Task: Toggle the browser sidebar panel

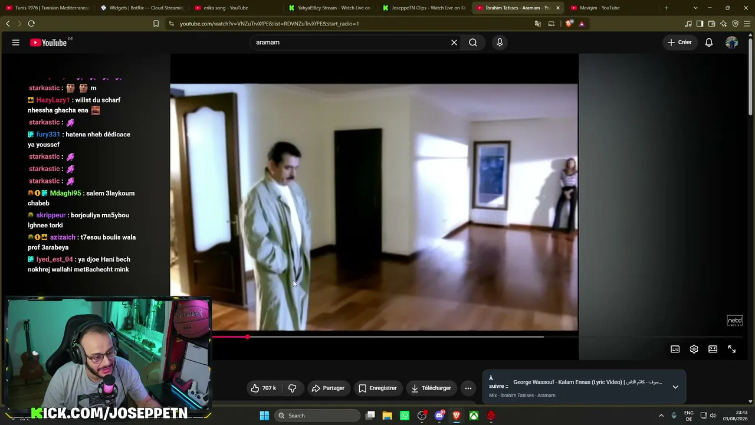Action: [x=700, y=24]
